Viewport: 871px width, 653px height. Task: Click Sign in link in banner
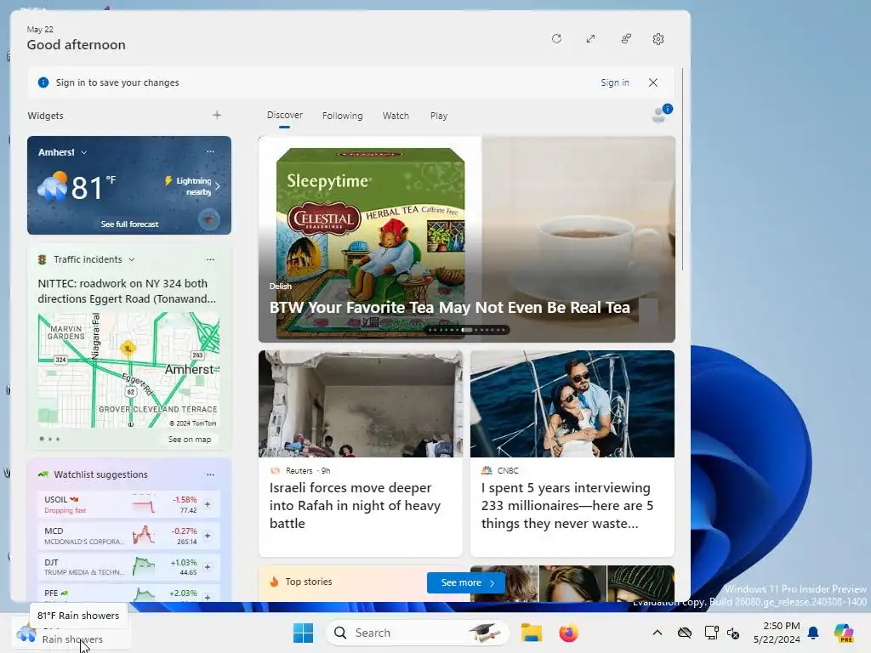[x=614, y=82]
